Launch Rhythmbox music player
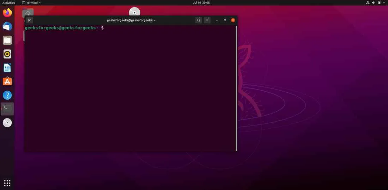This screenshot has height=190, width=388. point(7,54)
